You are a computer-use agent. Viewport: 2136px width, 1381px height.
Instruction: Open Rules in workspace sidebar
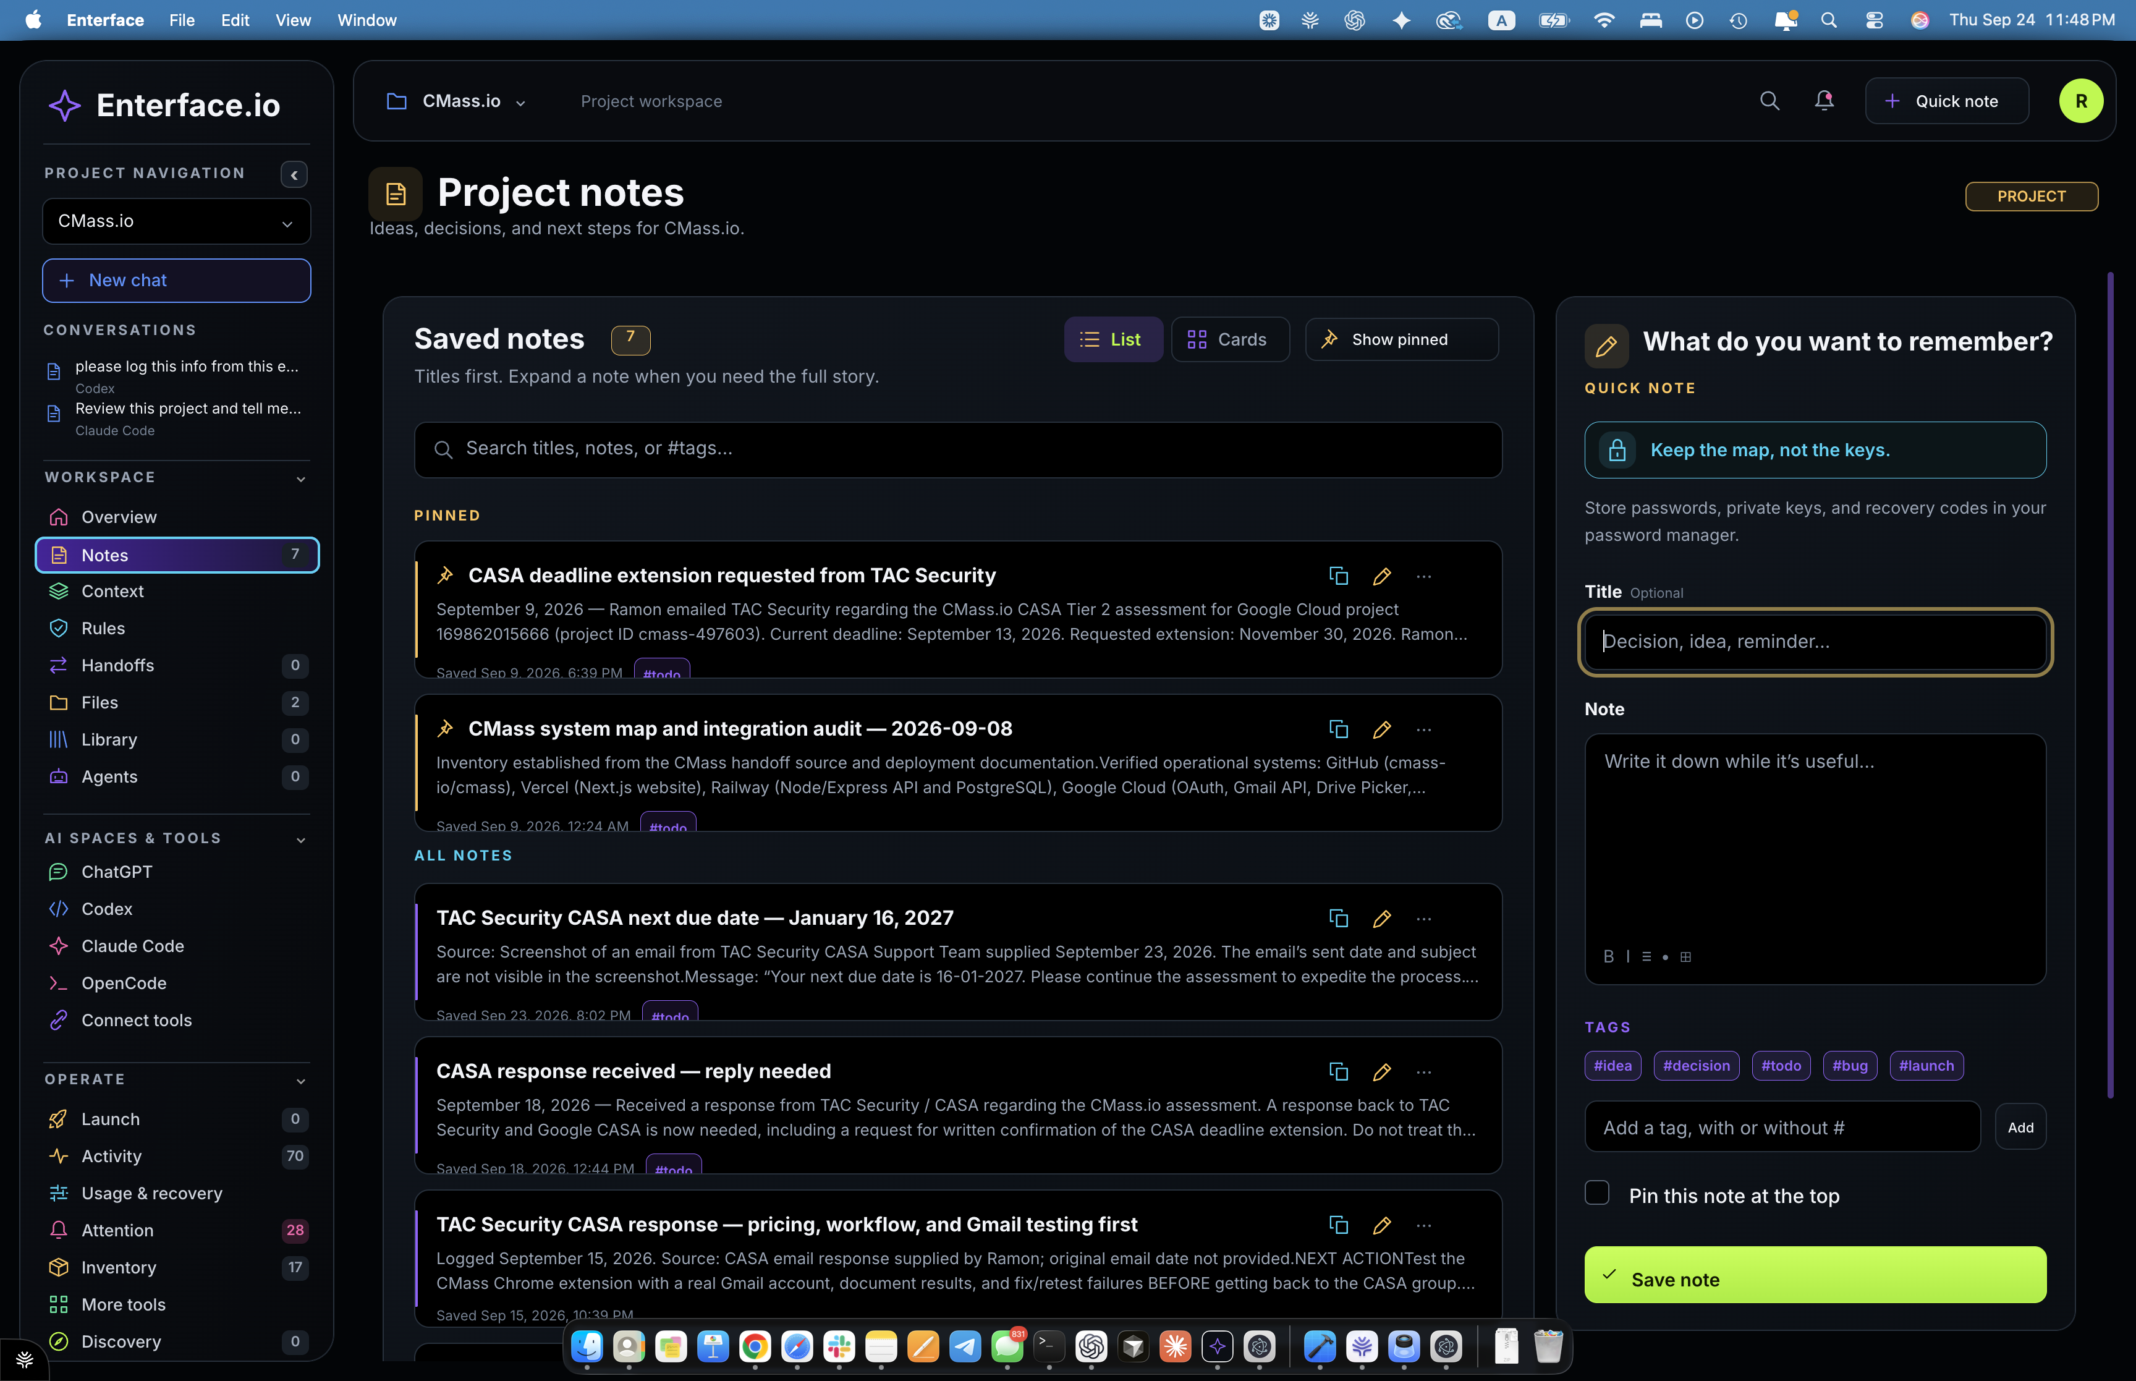(177, 629)
